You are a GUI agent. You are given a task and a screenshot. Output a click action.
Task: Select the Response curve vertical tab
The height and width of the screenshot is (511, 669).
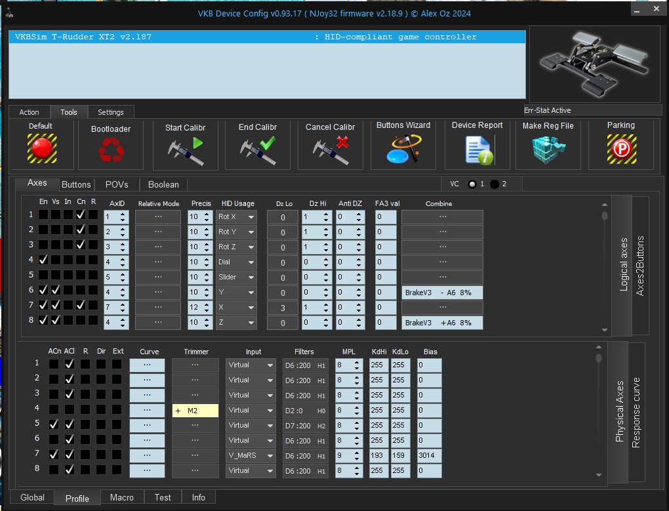coord(636,413)
